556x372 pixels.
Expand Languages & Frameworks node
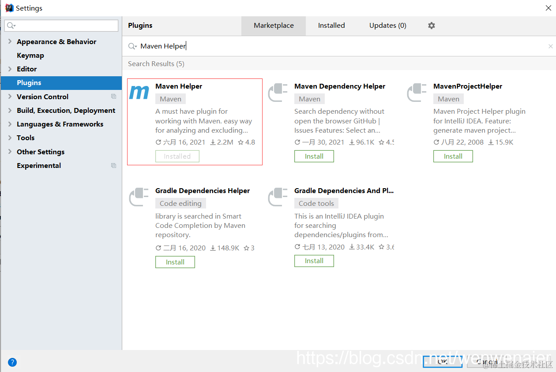click(x=10, y=124)
